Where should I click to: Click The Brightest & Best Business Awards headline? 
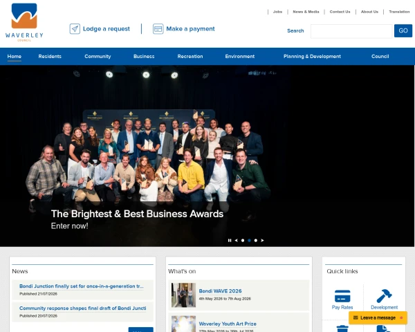tap(137, 214)
